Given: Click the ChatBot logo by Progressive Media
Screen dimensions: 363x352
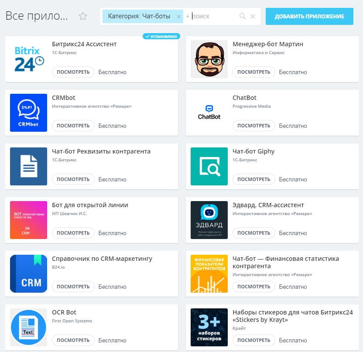Looking at the screenshot, I should pyautogui.click(x=209, y=113).
